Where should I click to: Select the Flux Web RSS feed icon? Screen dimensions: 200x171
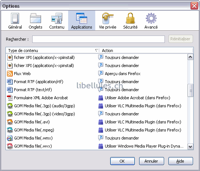click(x=10, y=74)
